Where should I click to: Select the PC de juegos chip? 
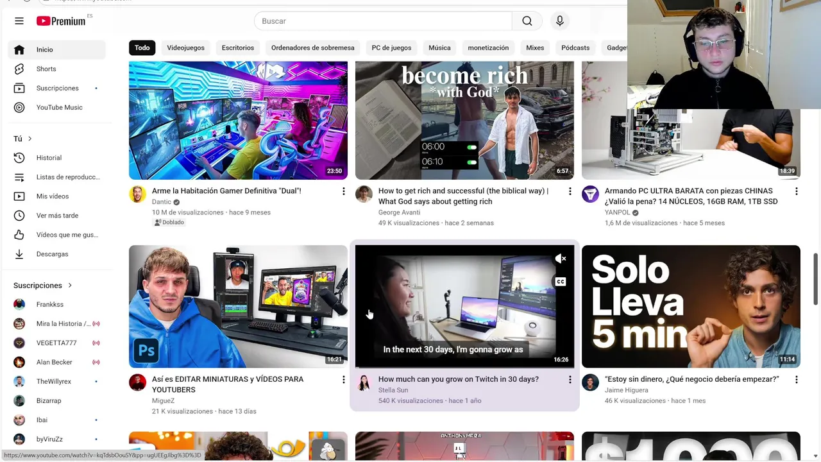(391, 47)
